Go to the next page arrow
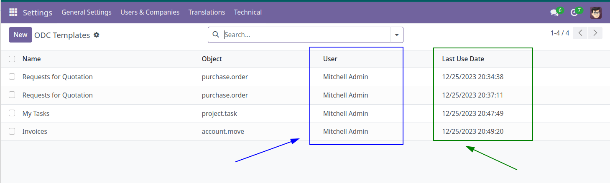This screenshot has width=610, height=183. pos(595,33)
